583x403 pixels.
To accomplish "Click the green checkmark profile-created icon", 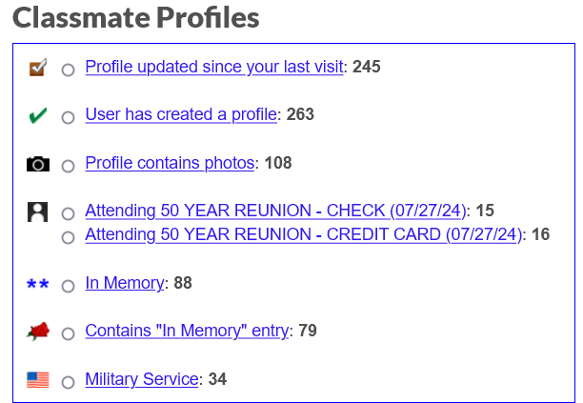I will (x=38, y=115).
